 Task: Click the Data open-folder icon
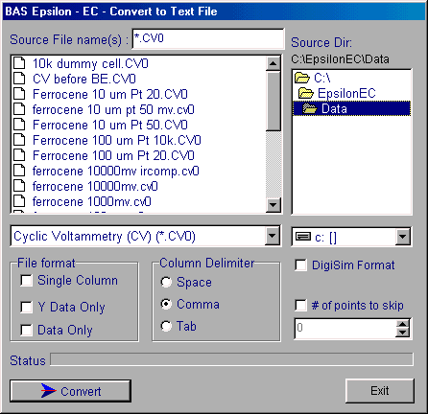click(310, 108)
